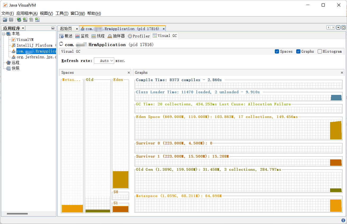The image size is (347, 224).
Task: Click the Java cup icon on the HrmApplication tab
Action: [83, 29]
